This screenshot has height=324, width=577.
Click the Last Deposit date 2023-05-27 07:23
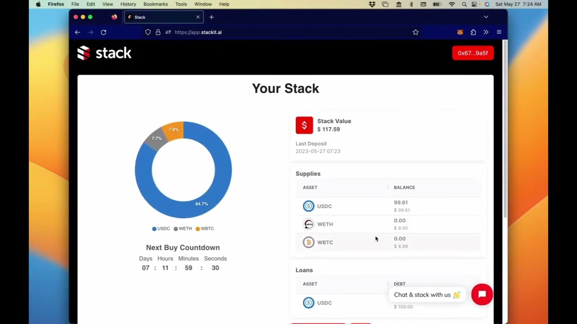click(318, 151)
